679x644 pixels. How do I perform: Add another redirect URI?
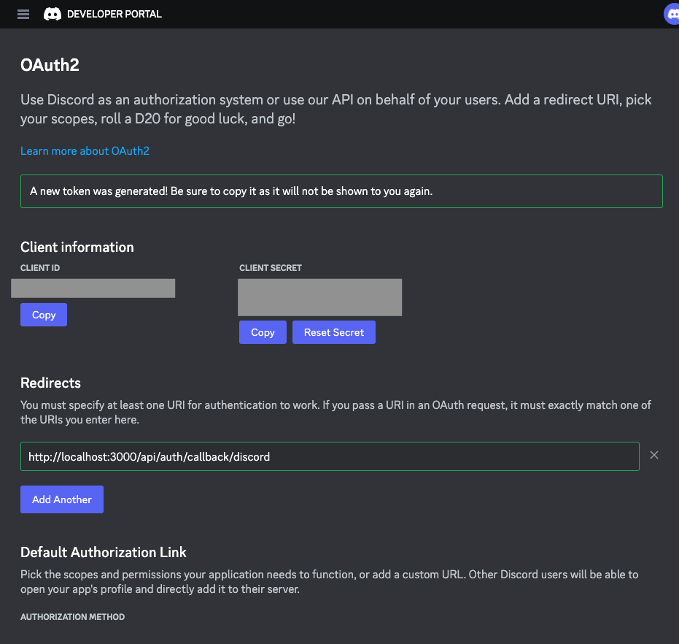62,499
